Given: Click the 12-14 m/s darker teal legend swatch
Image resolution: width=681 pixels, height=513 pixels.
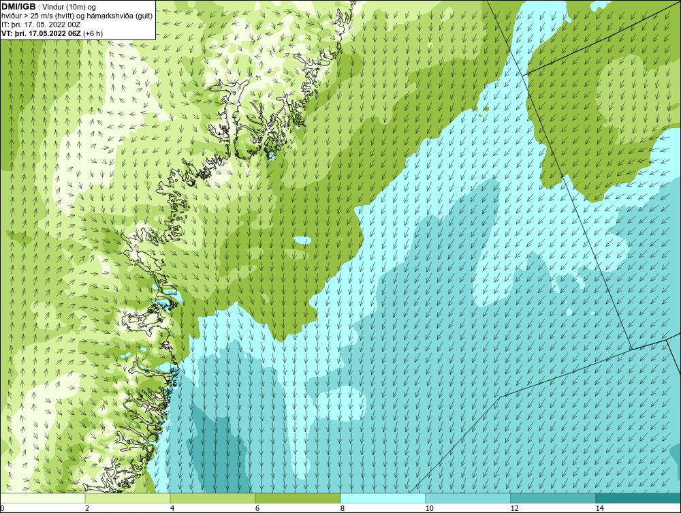Looking at the screenshot, I should coord(553,498).
